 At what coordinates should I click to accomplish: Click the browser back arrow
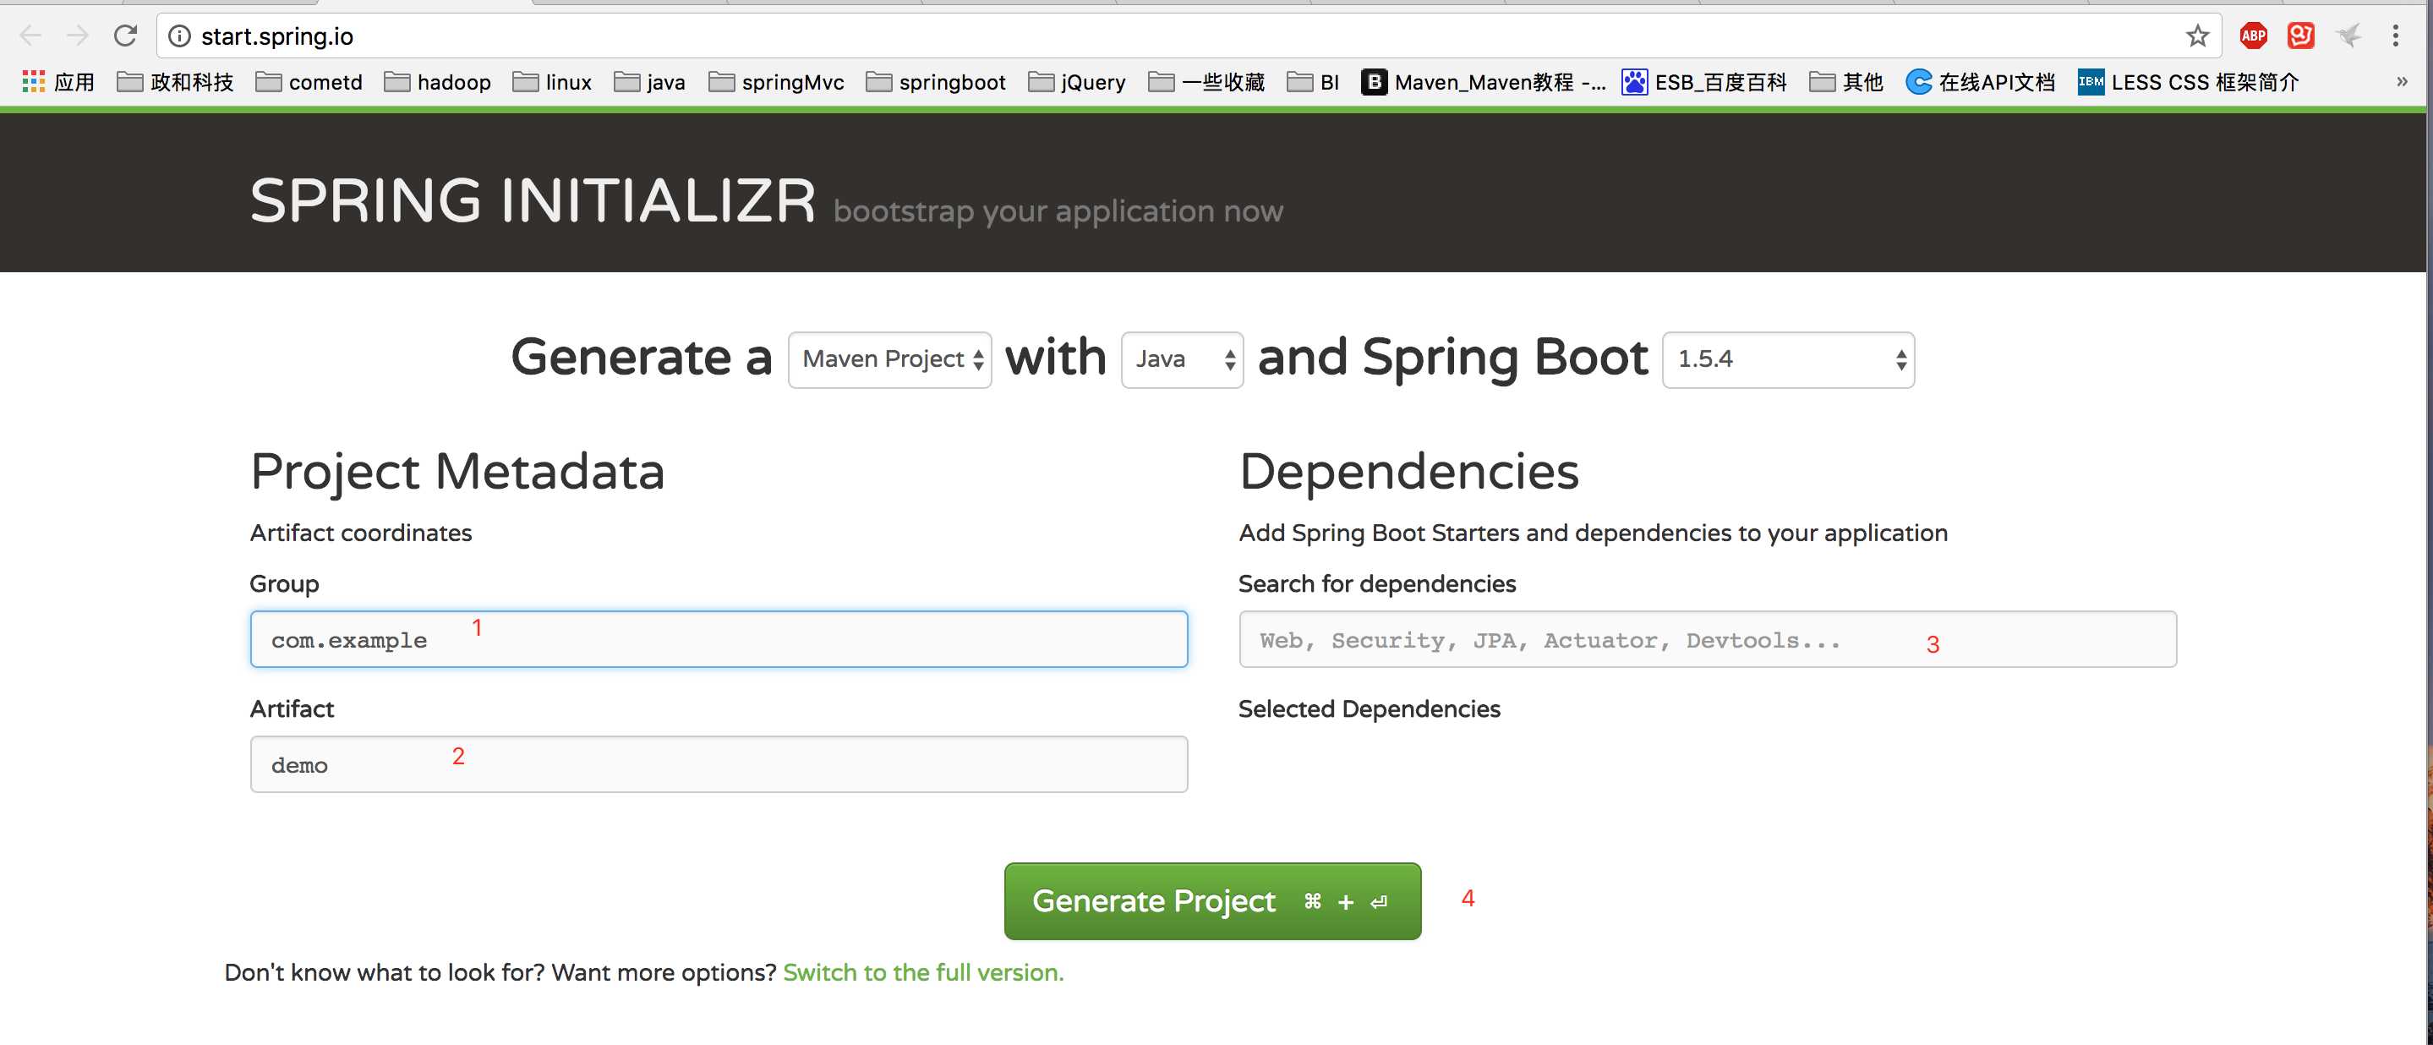[x=30, y=36]
